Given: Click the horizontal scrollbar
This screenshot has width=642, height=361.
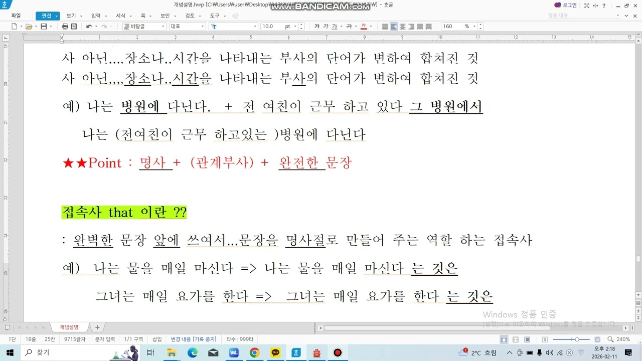Looking at the screenshot, I should (x=436, y=328).
